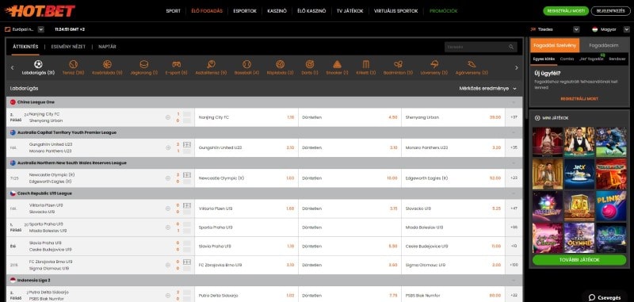
Task: Select the Jégkorong ice hockey icon
Action: [x=144, y=64]
